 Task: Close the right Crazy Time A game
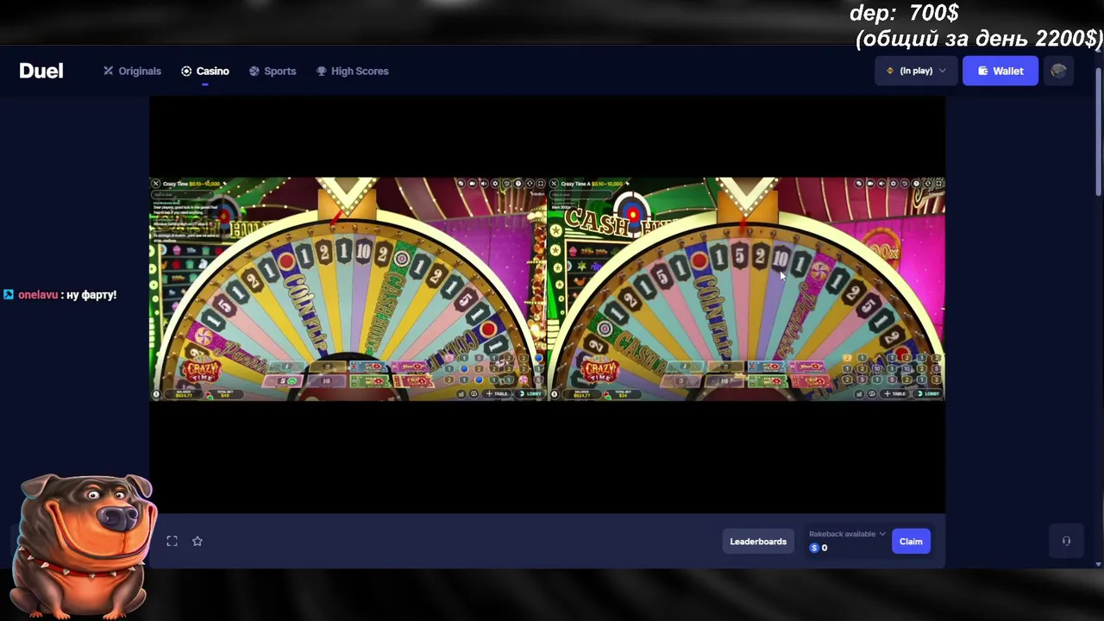(x=554, y=184)
